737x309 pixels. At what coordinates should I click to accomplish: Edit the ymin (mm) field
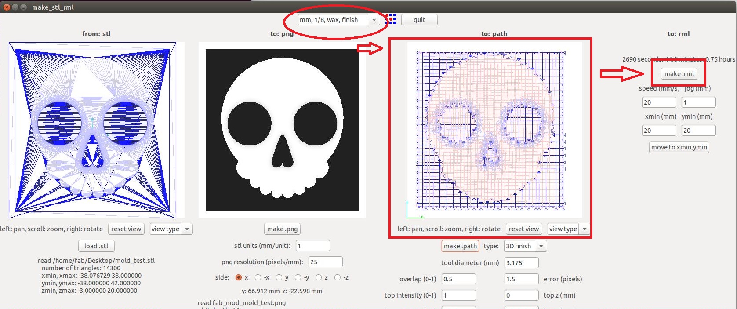tap(698, 131)
